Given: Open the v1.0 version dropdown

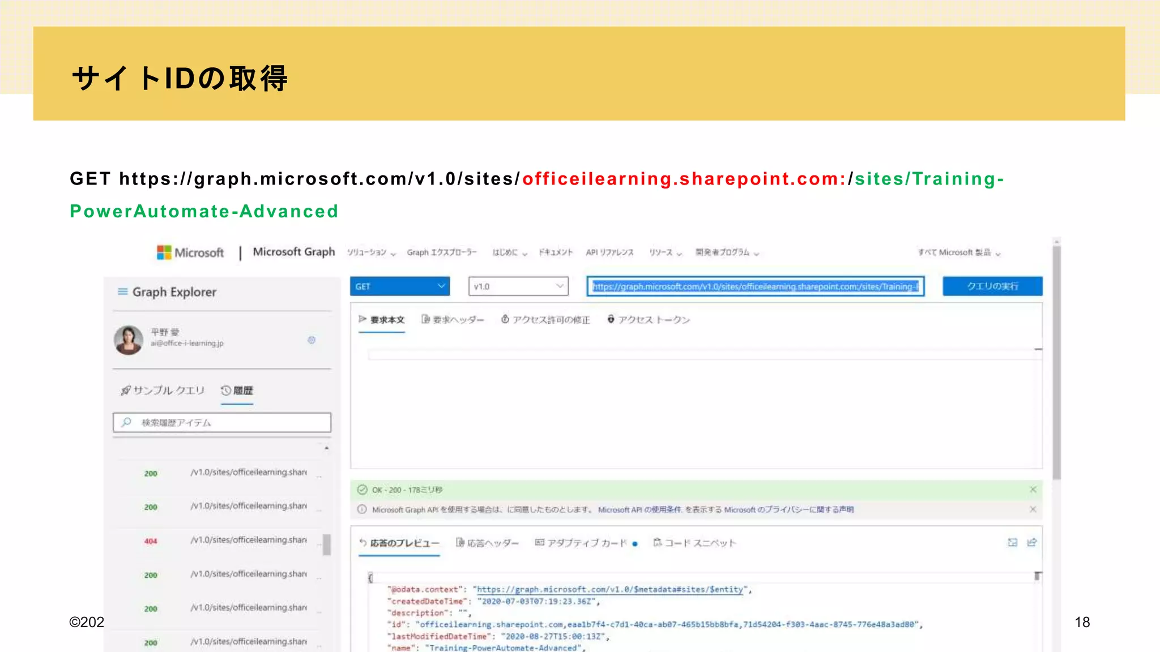Looking at the screenshot, I should coord(518,286).
